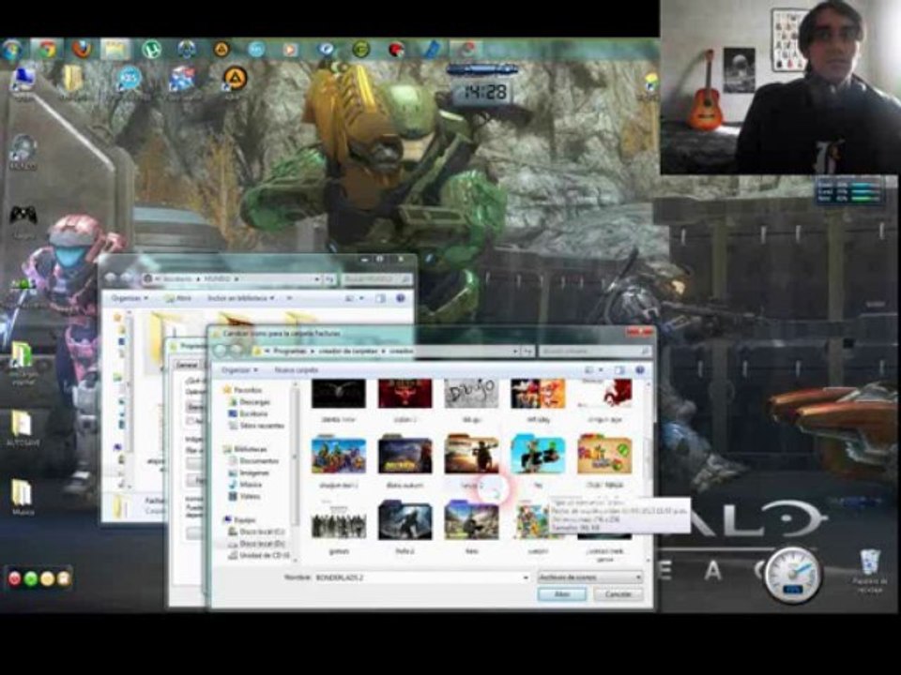Click the Cancelar button
Image resolution: width=901 pixels, height=675 pixels.
(618, 594)
